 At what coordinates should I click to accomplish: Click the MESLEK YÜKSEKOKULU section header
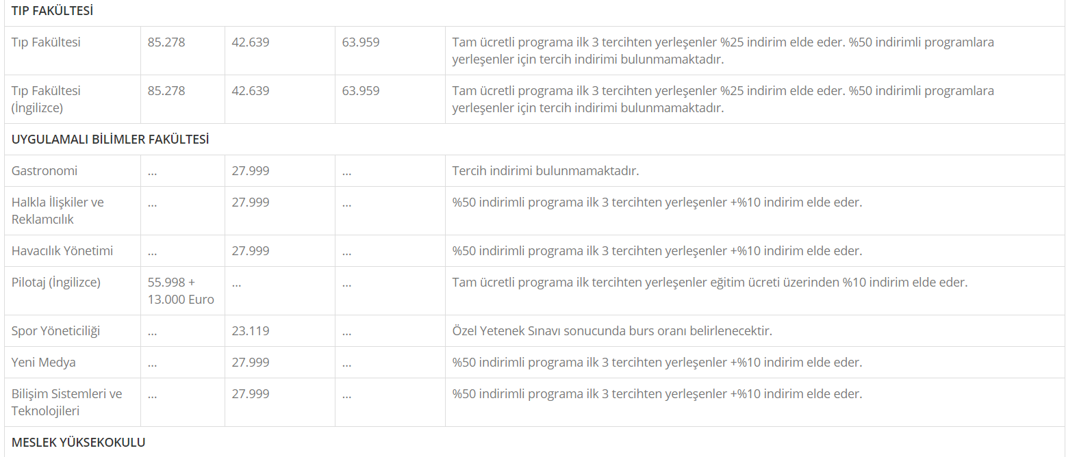(x=79, y=442)
